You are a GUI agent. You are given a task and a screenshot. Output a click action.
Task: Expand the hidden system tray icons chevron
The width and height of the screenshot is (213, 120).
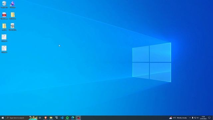(190, 118)
